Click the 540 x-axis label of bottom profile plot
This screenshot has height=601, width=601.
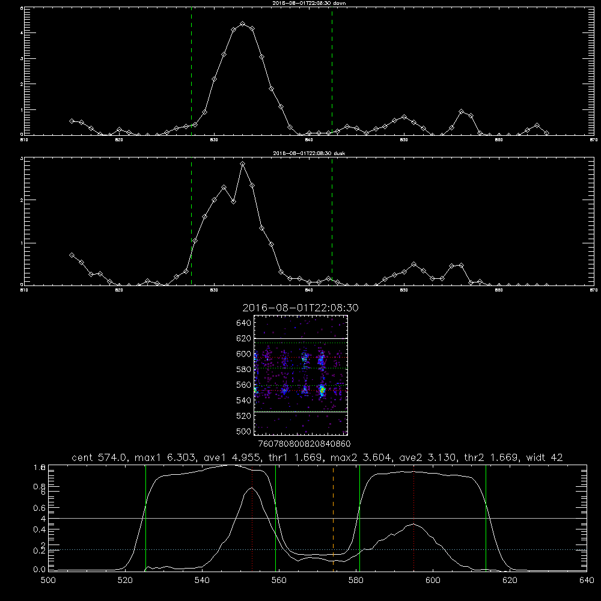point(202,581)
